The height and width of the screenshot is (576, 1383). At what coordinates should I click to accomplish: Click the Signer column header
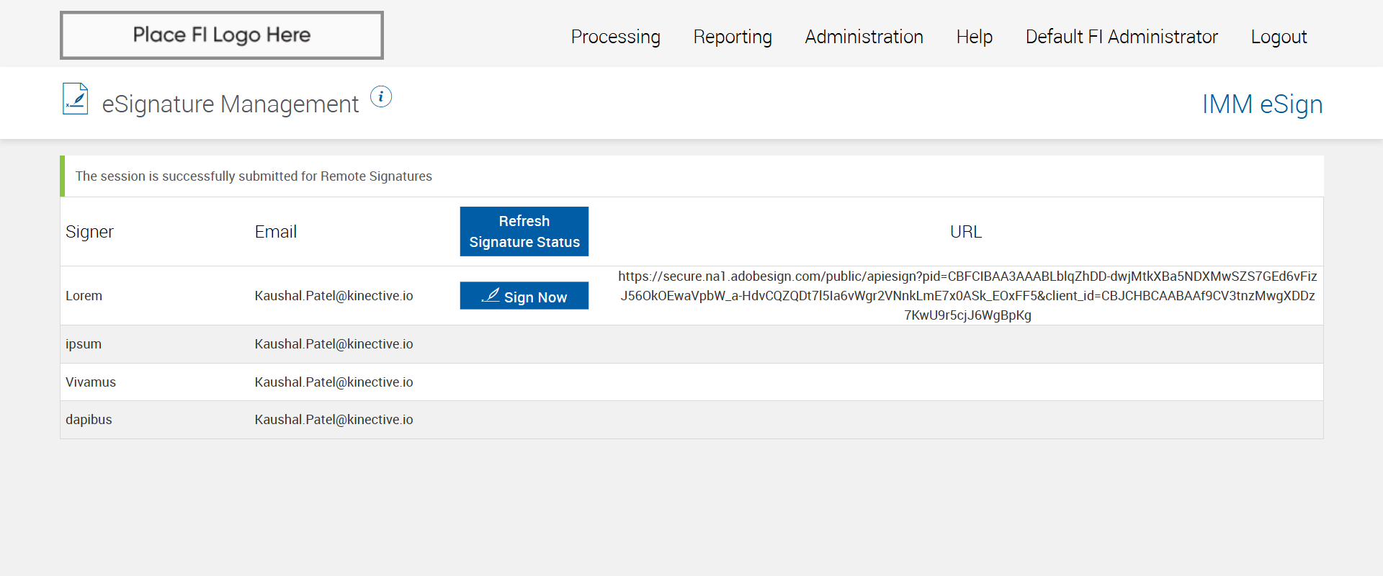[x=89, y=232]
